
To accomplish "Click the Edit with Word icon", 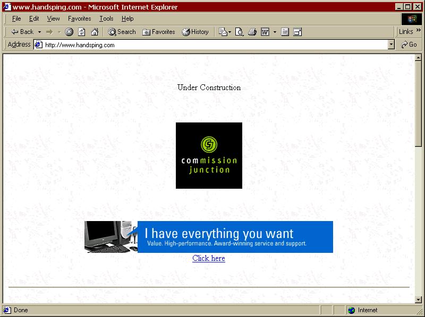I will (265, 32).
